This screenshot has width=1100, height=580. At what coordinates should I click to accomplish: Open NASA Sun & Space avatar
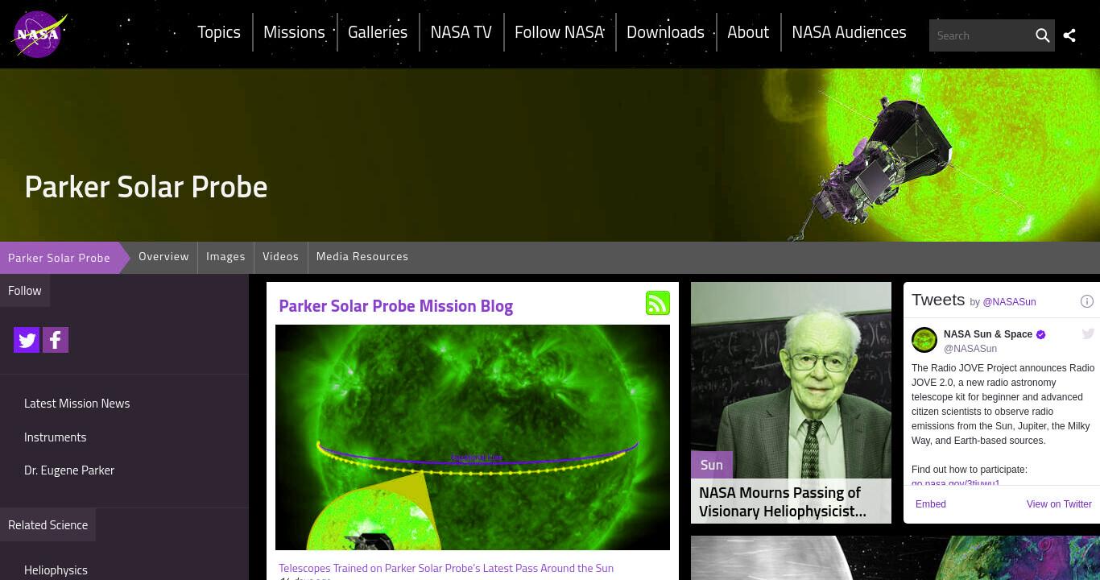coord(924,340)
